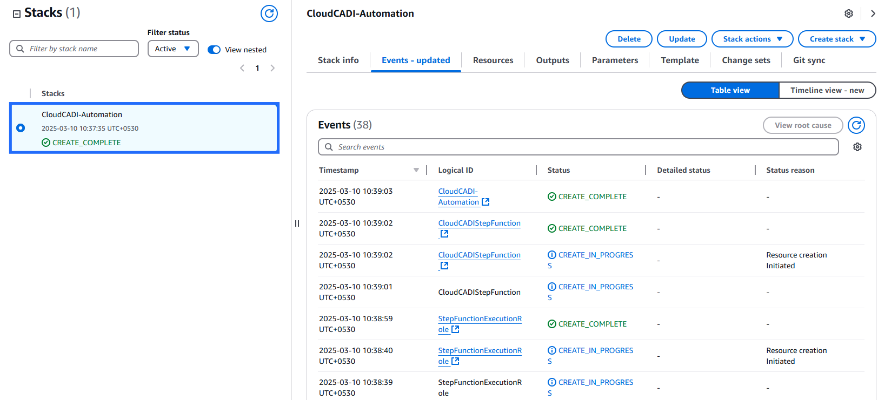This screenshot has height=400, width=878.
Task: Open Events table preferences gear
Action: point(857,147)
